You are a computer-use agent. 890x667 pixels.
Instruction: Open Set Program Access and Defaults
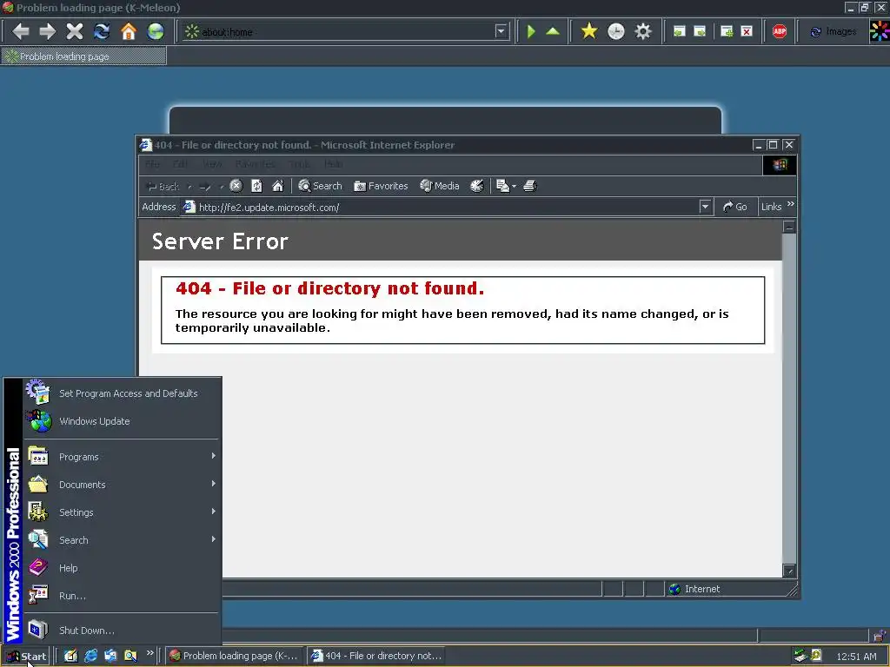pyautogui.click(x=121, y=393)
